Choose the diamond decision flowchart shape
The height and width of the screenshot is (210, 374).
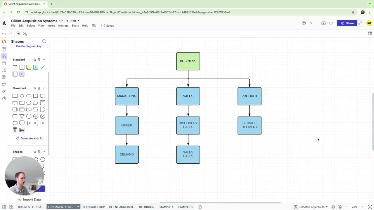pyautogui.click(x=22, y=96)
